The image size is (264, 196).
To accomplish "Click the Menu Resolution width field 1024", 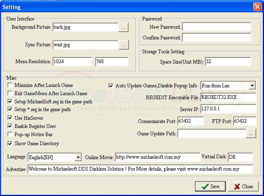I will pyautogui.click(x=72, y=62).
